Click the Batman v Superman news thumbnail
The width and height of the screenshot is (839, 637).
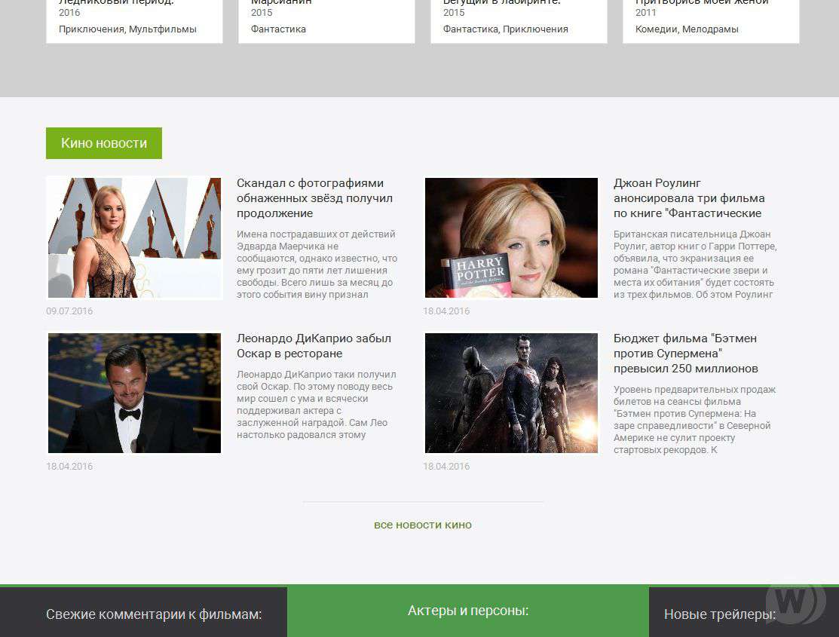(x=511, y=393)
